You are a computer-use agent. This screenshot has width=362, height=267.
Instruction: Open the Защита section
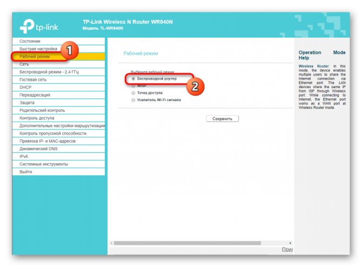point(59,103)
